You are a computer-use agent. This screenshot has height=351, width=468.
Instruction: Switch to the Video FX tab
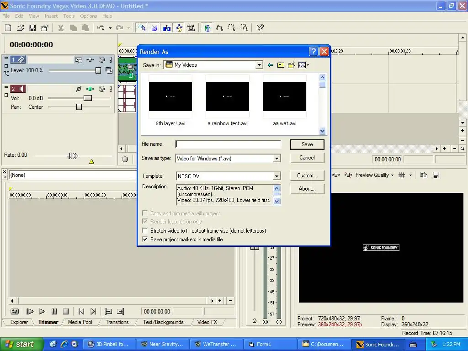tap(207, 322)
